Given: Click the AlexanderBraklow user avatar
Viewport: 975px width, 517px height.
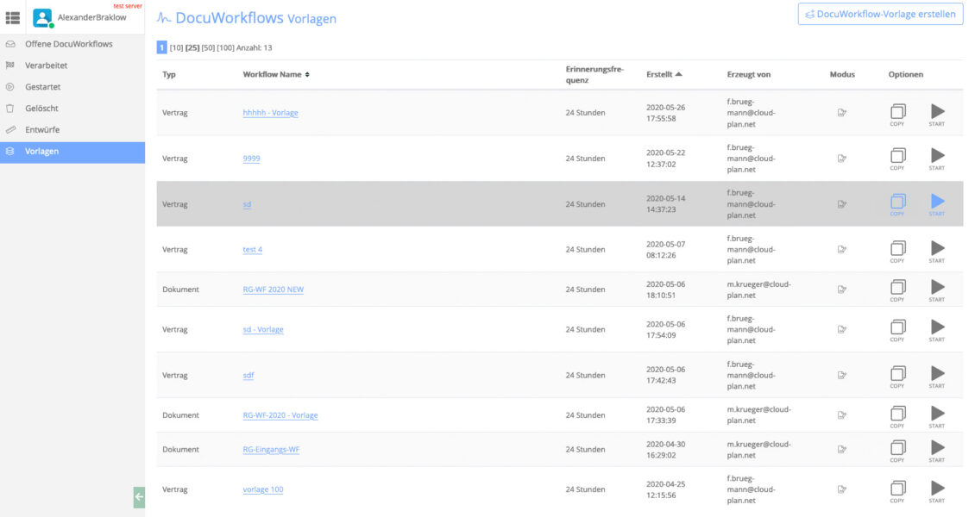Looking at the screenshot, I should coord(42,17).
